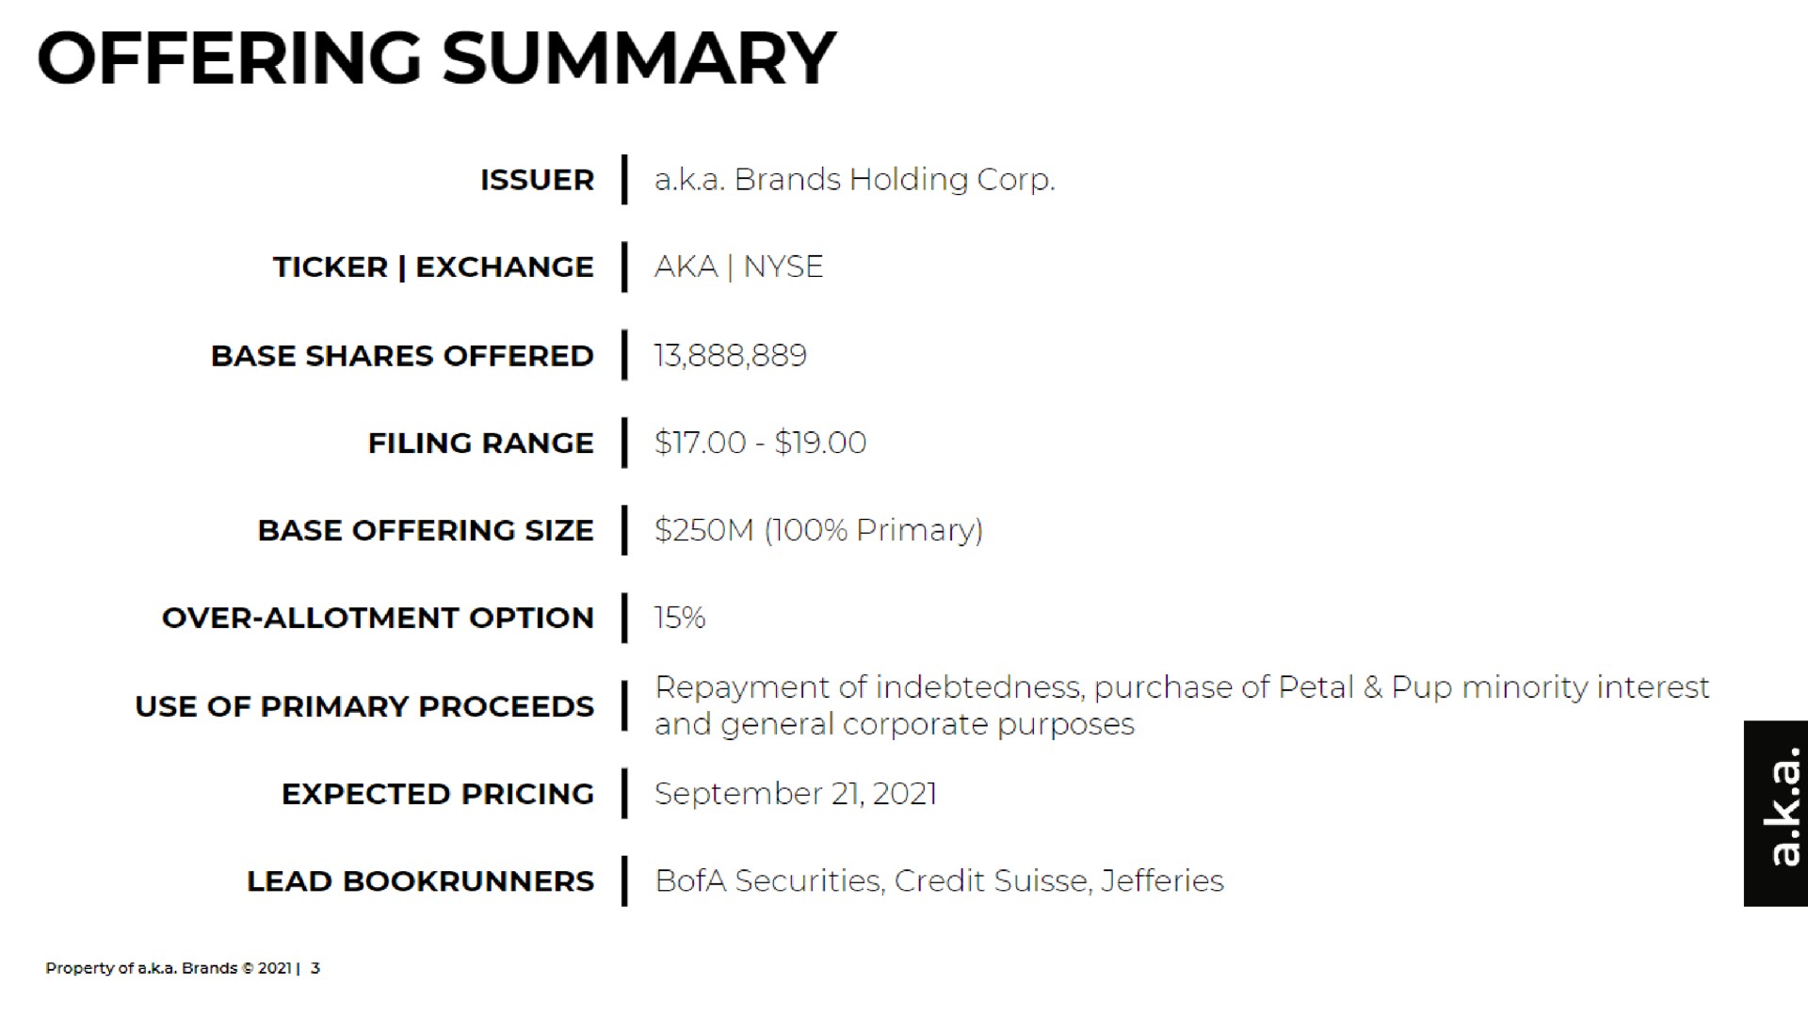This screenshot has height=1017, width=1808.
Task: Click the BASE OFFERING SIZE label
Action: click(426, 531)
